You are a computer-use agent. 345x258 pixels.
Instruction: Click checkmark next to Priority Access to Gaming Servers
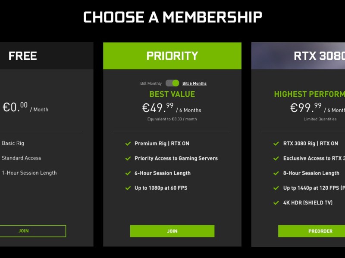pyautogui.click(x=128, y=158)
